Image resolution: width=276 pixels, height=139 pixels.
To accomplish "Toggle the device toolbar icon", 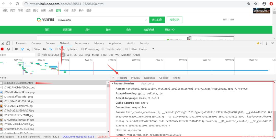I will [x=8, y=43].
